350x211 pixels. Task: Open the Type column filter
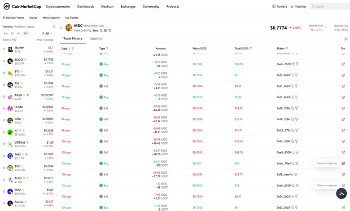107,48
